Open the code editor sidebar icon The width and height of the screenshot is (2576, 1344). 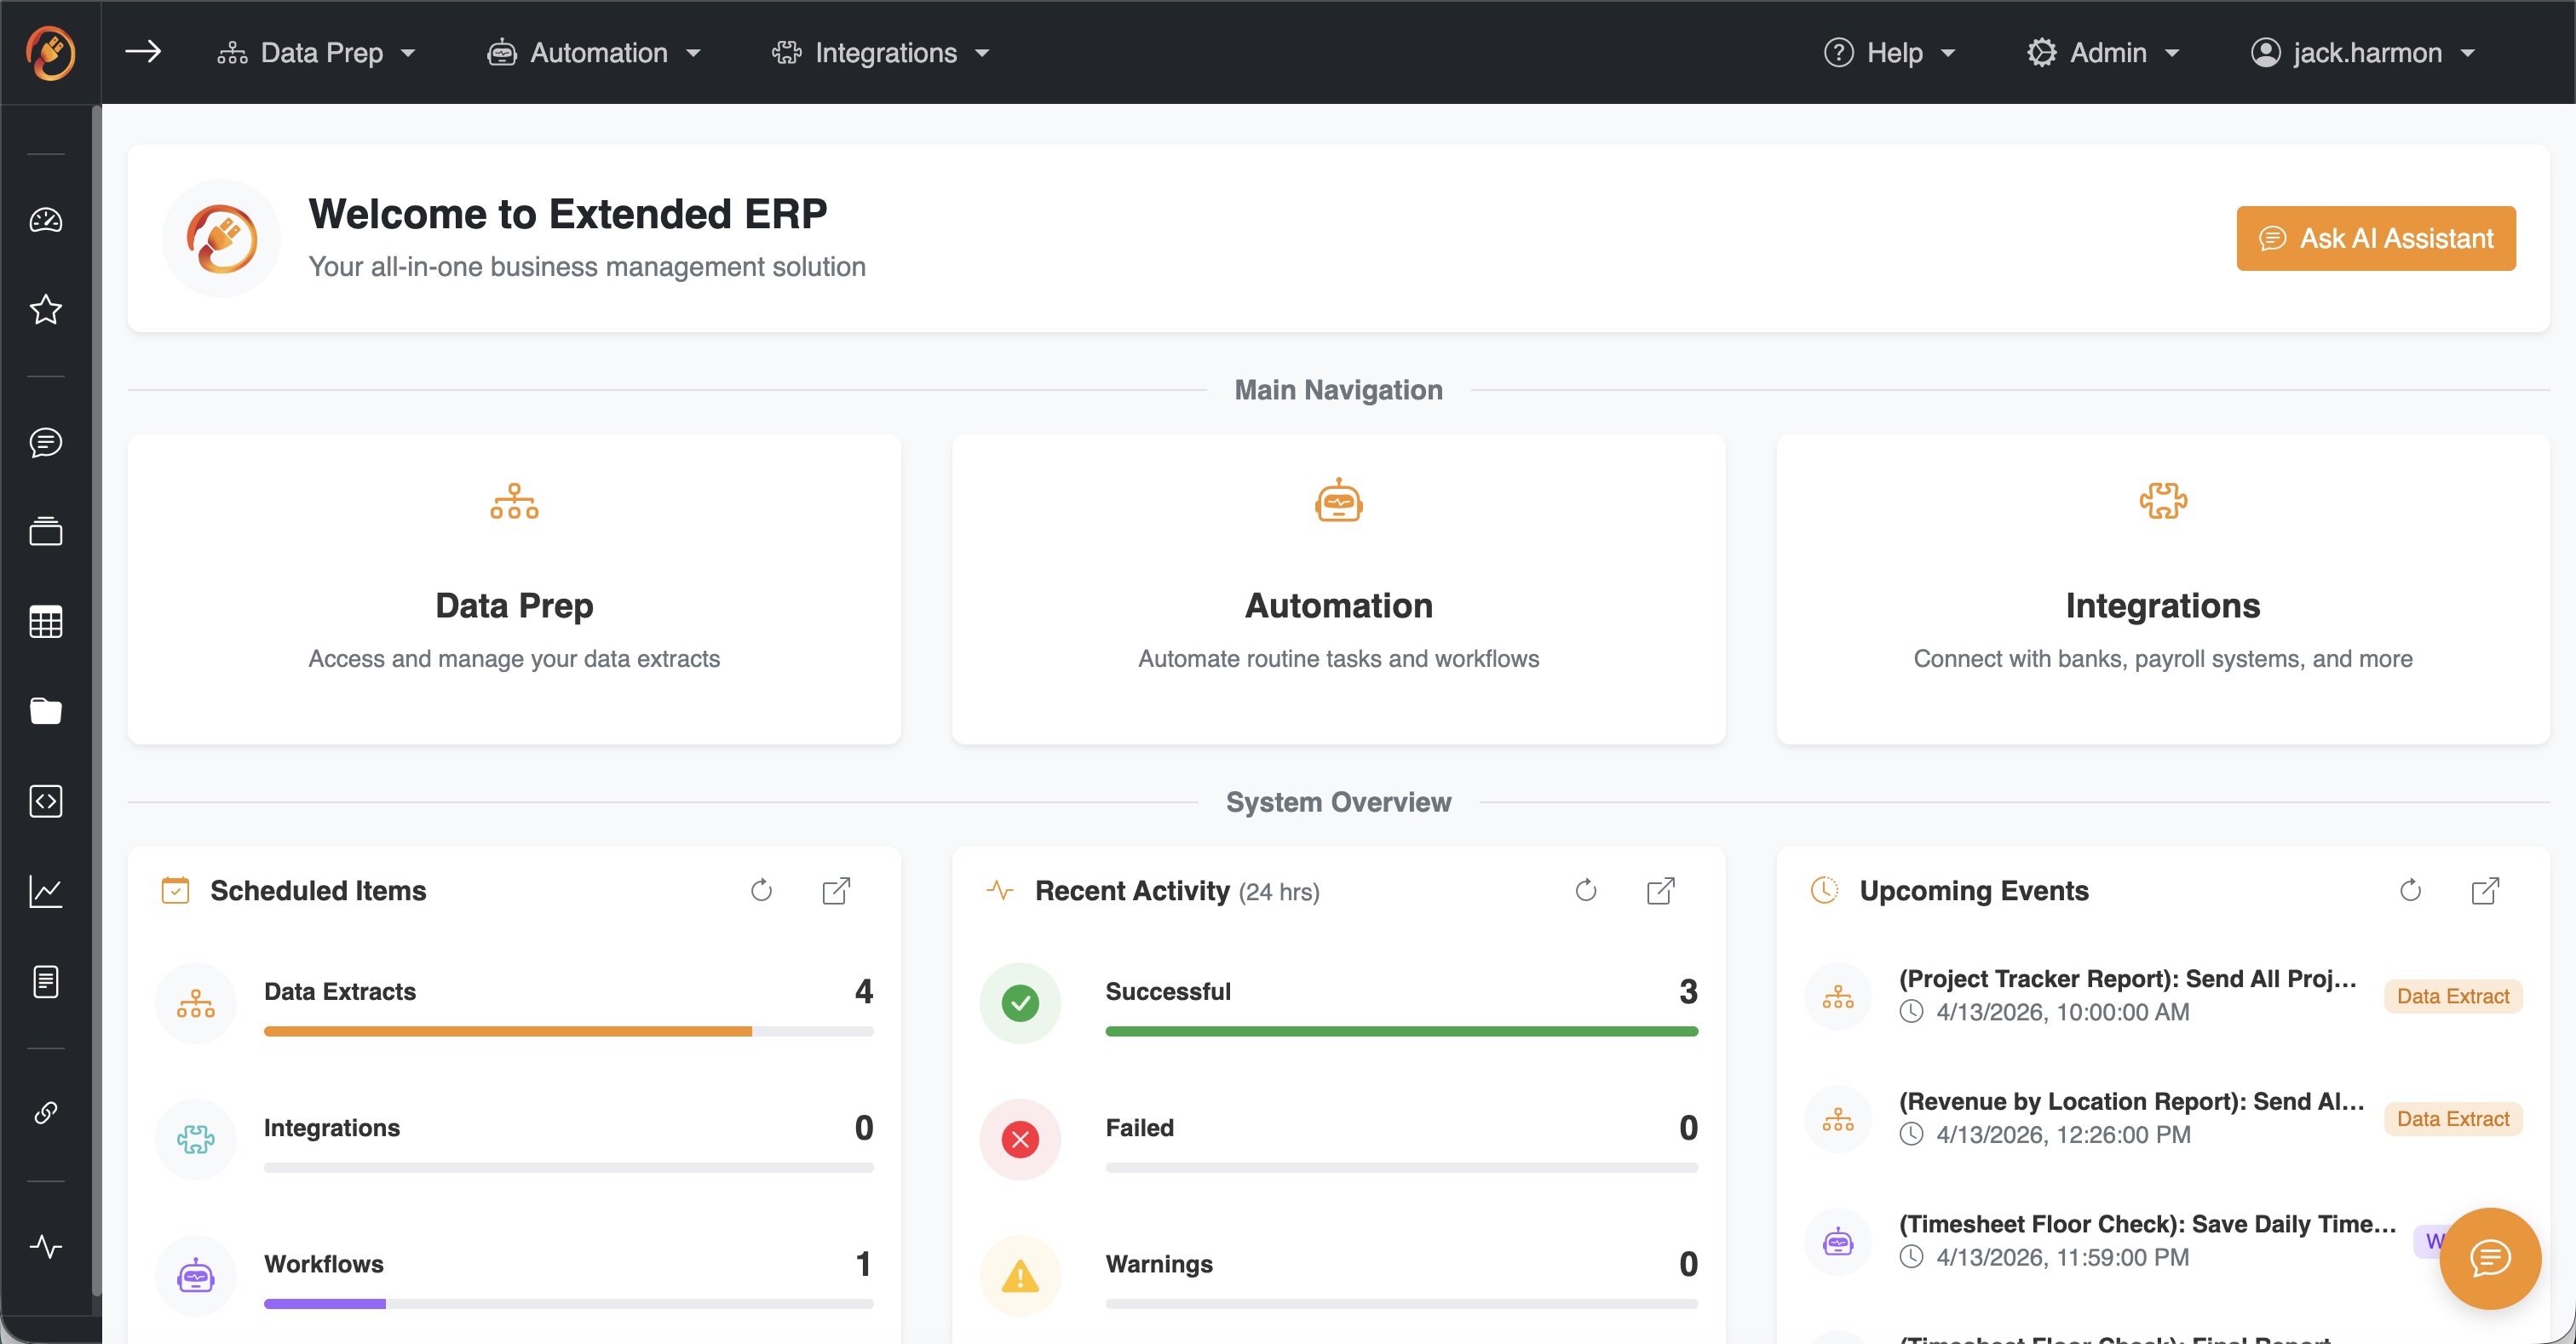click(46, 801)
